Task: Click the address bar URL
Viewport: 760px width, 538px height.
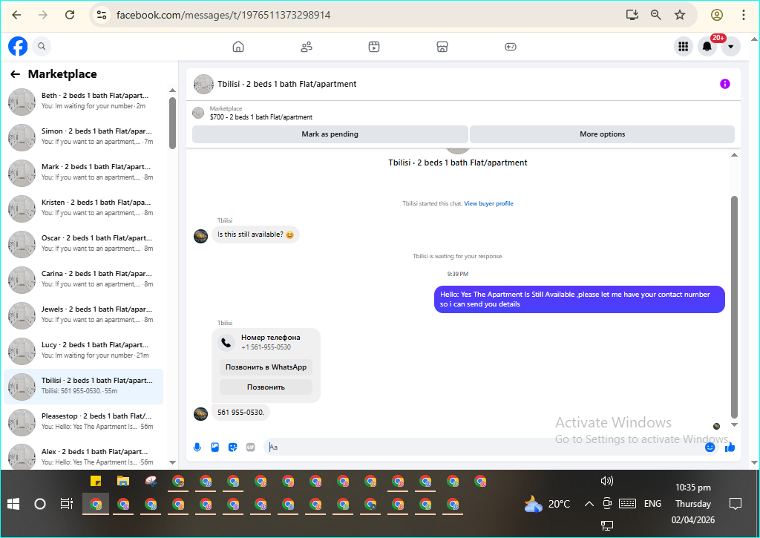Action: pyautogui.click(x=223, y=15)
